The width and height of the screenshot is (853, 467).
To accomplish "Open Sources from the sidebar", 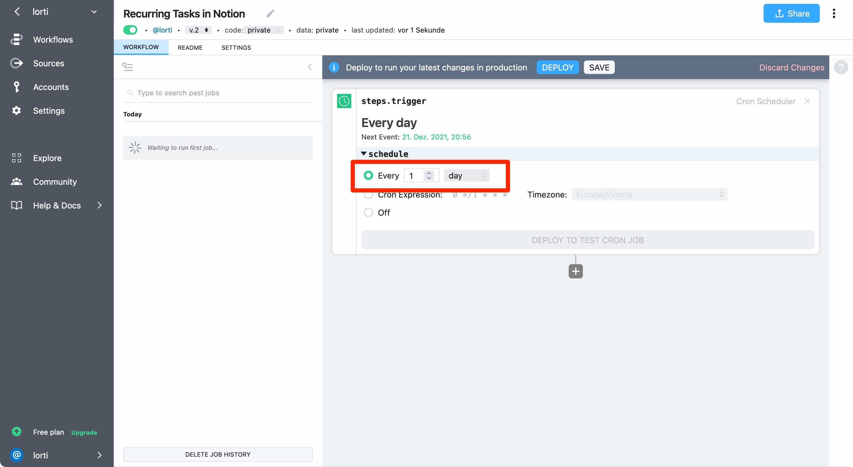I will tap(48, 63).
